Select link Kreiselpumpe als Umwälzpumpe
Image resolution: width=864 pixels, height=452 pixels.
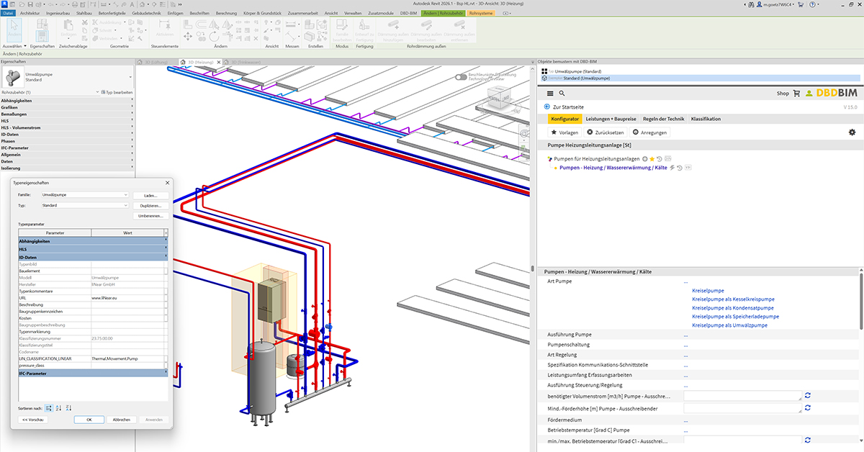[x=729, y=325]
